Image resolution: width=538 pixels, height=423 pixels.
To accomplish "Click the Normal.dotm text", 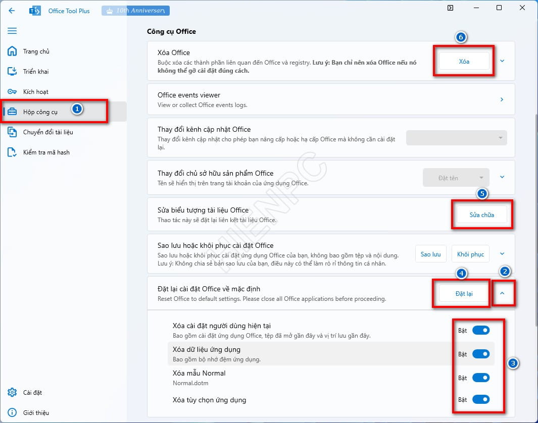I will (190, 383).
